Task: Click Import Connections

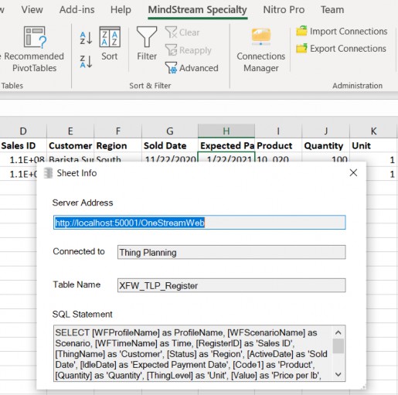Action: (342, 32)
